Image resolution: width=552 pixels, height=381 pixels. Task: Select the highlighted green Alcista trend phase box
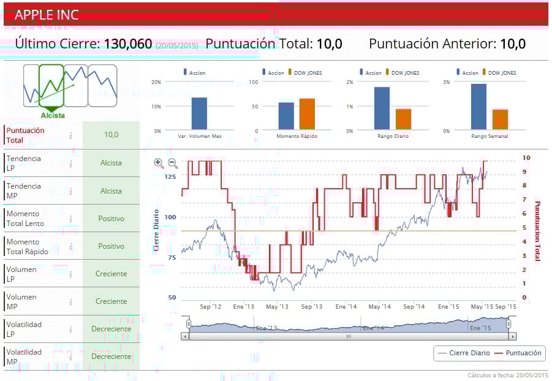click(x=51, y=86)
